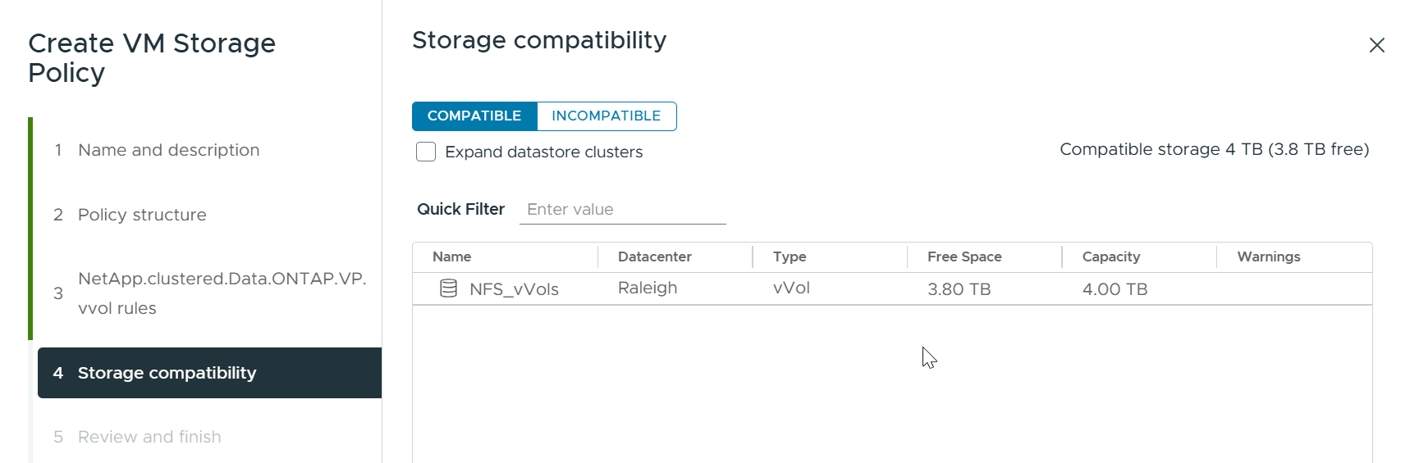Click the vVol type cell

pos(791,288)
